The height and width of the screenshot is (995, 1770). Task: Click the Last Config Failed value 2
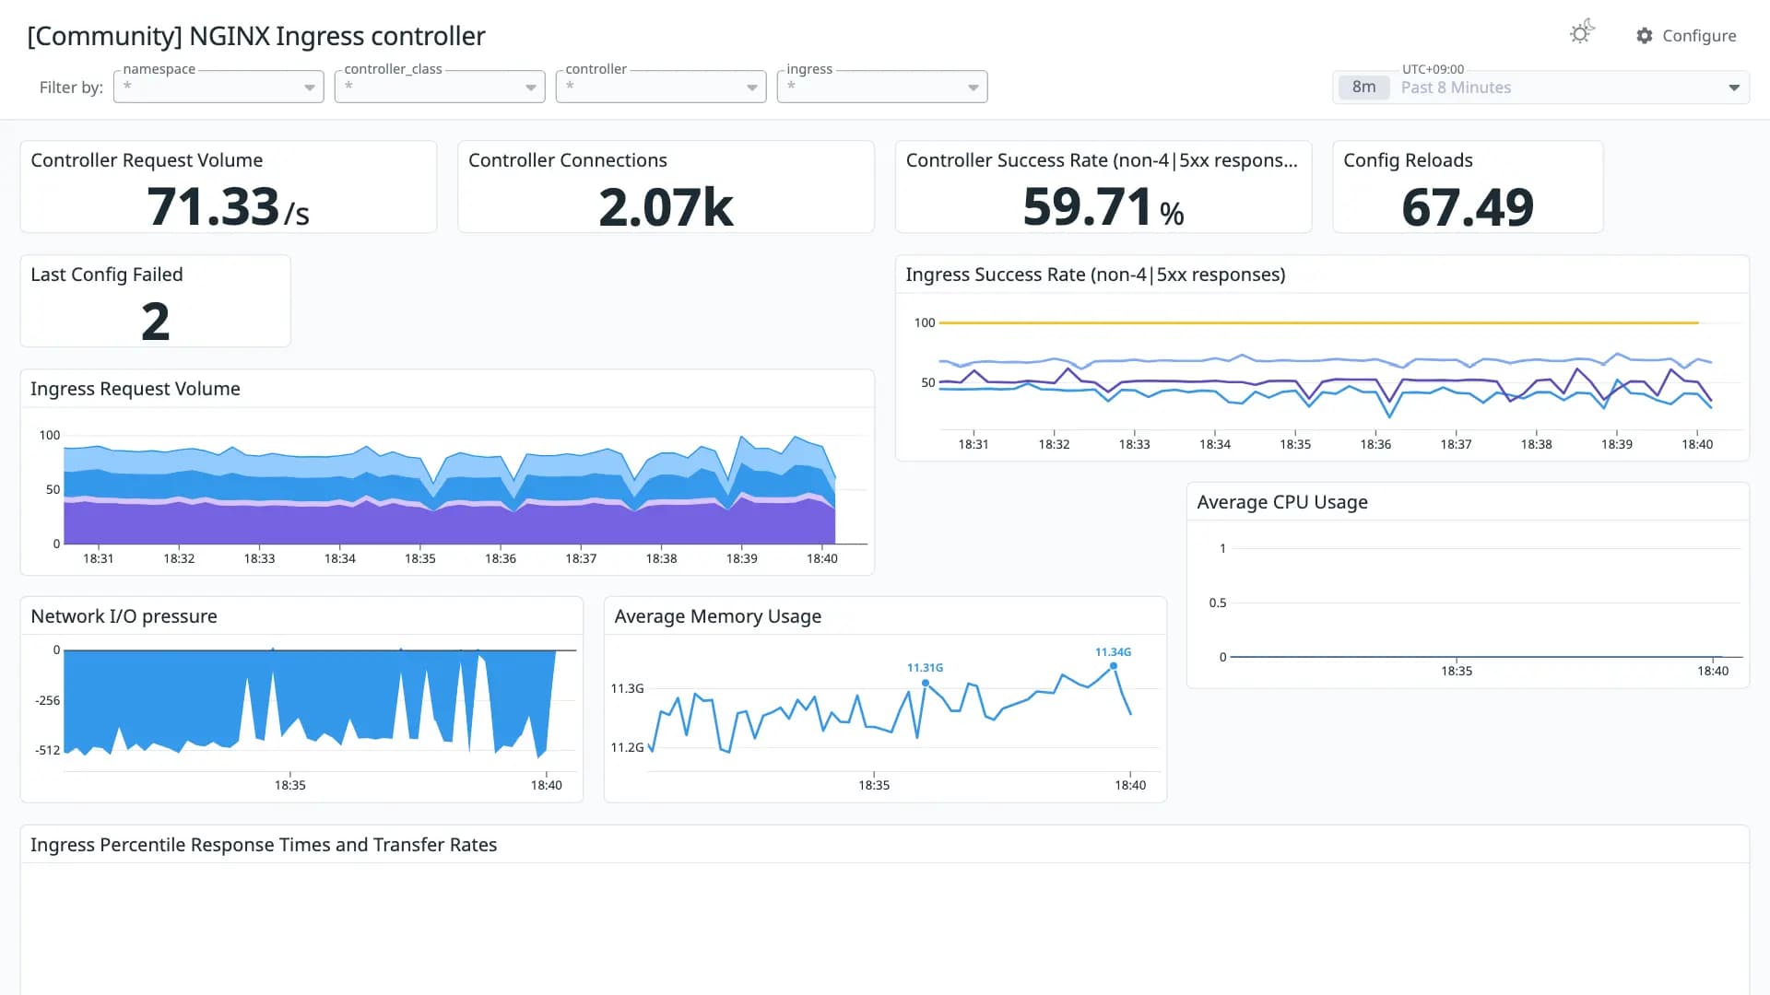(x=155, y=322)
